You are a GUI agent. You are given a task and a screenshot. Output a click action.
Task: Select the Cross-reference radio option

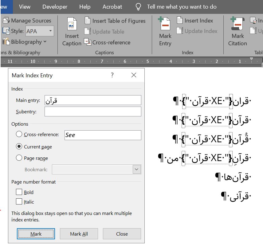click(x=19, y=134)
